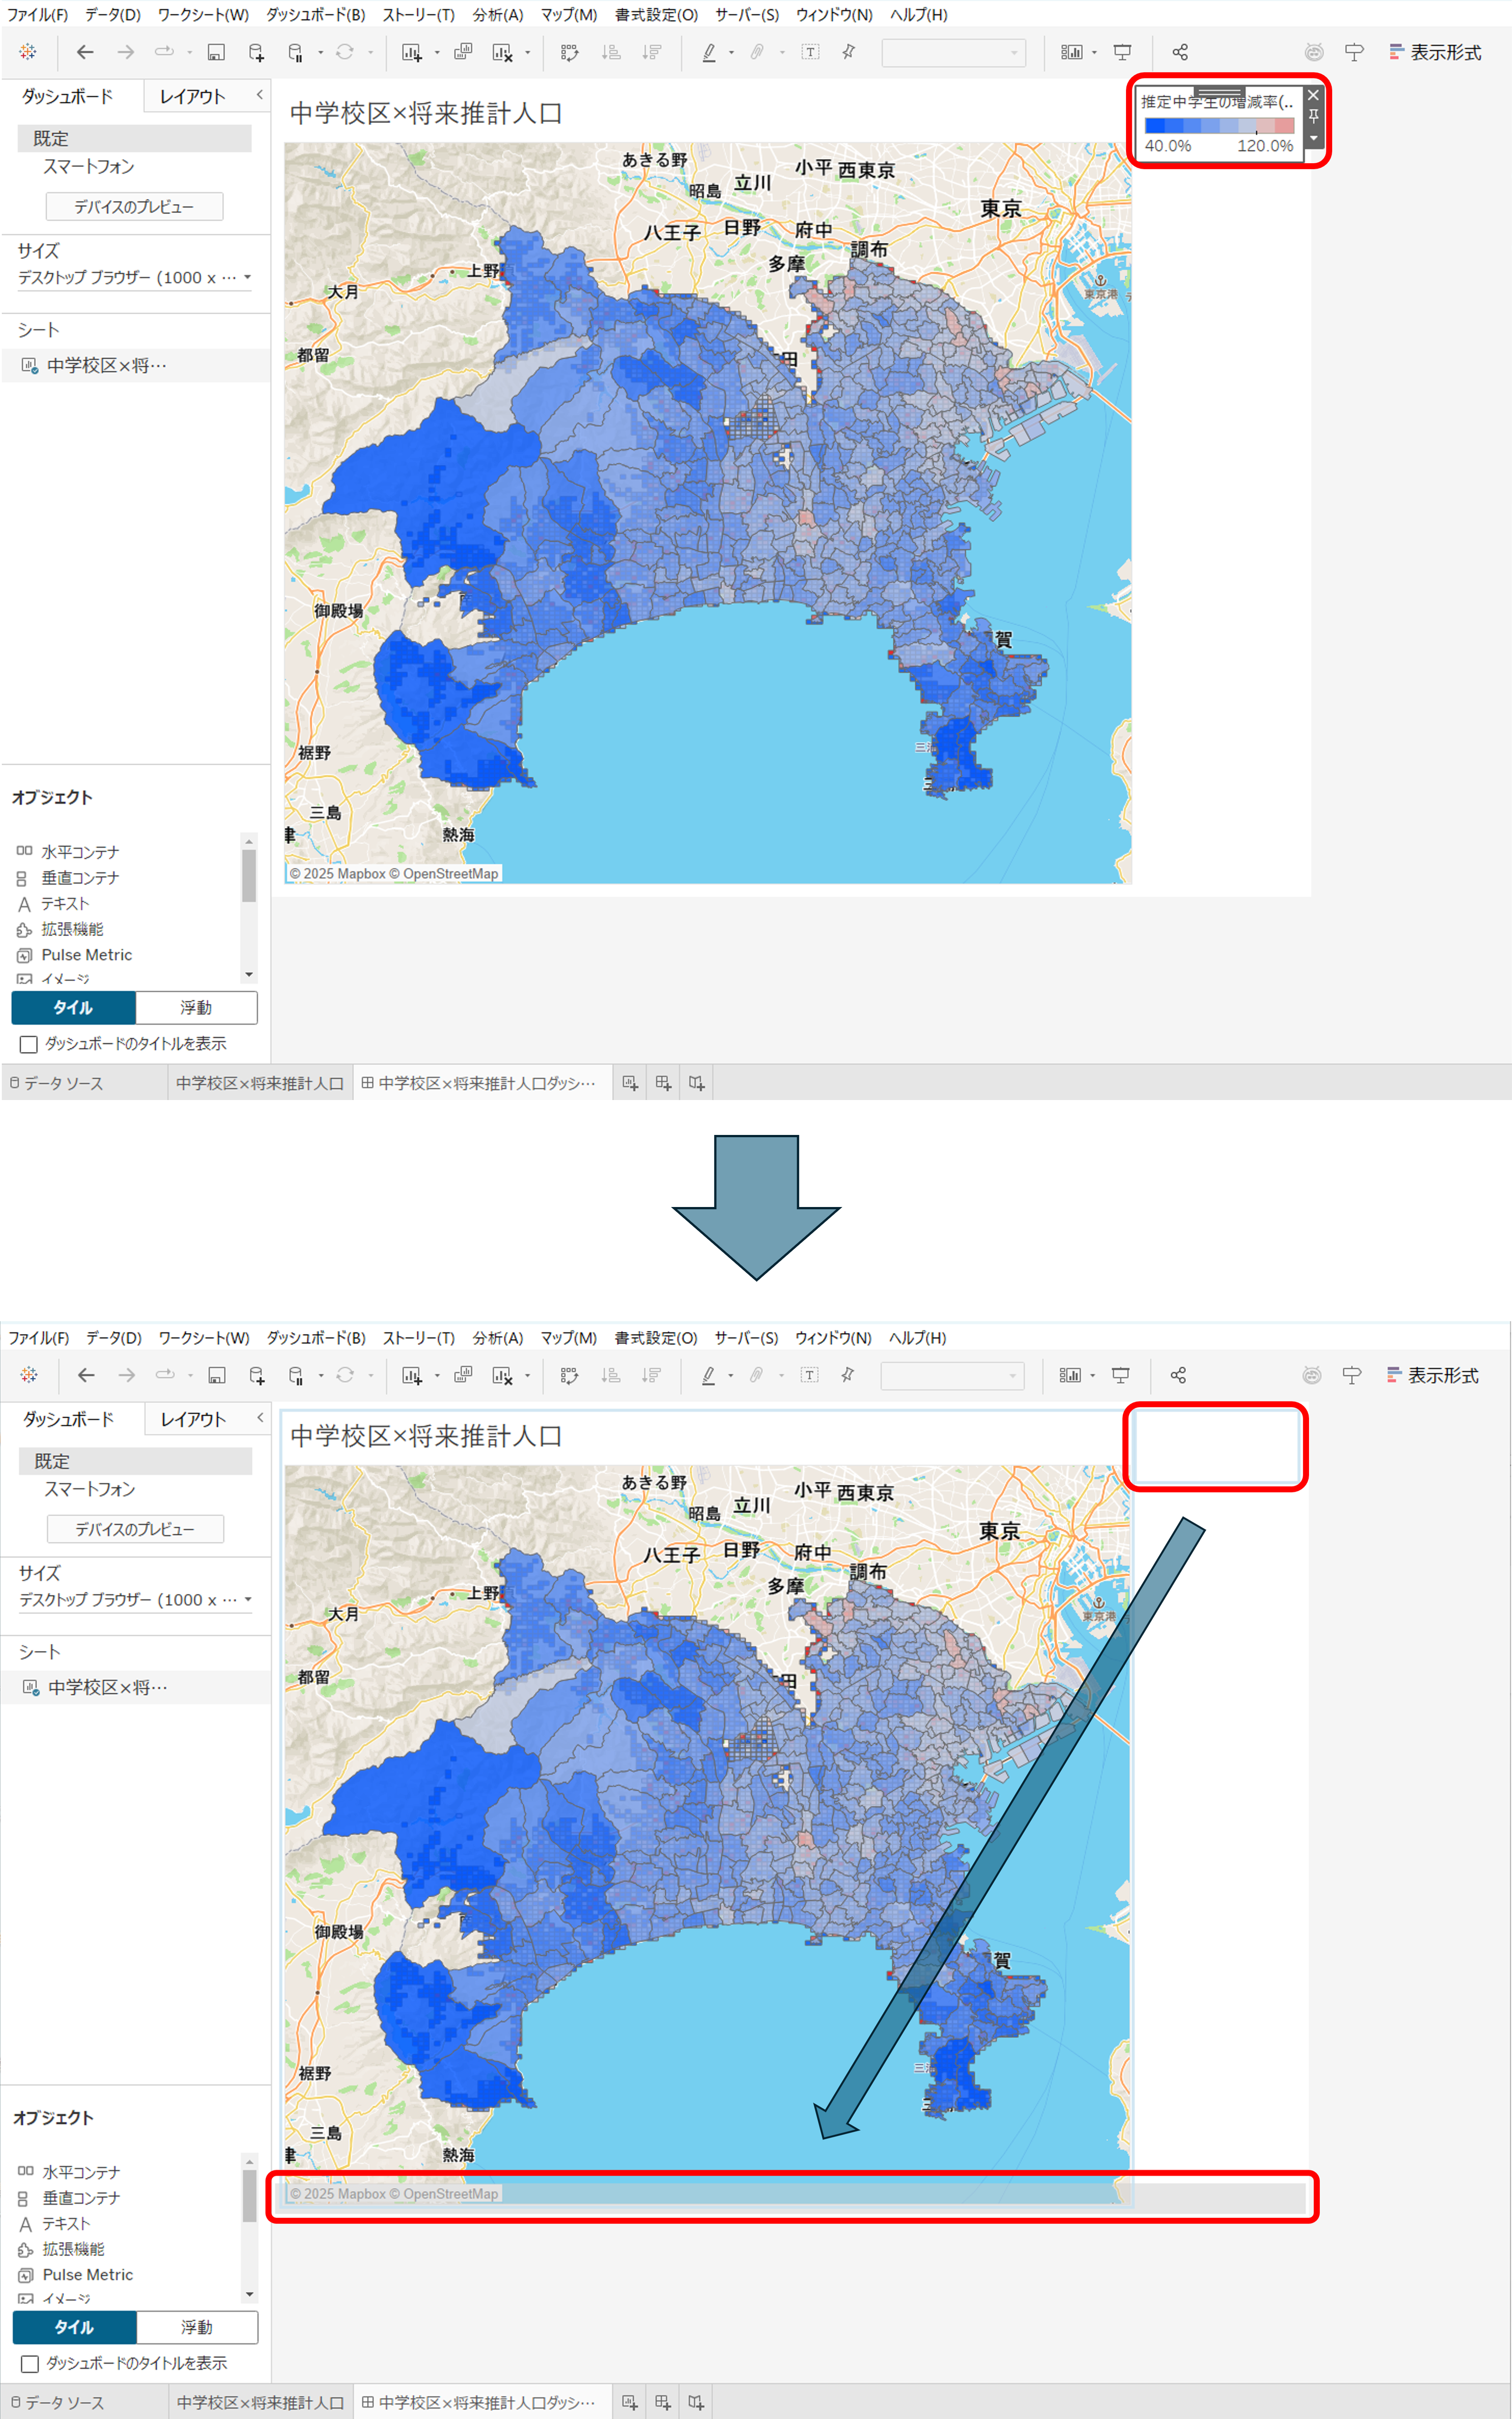
Task: Open 書式設定(O) menu in lower window
Action: click(x=656, y=1338)
